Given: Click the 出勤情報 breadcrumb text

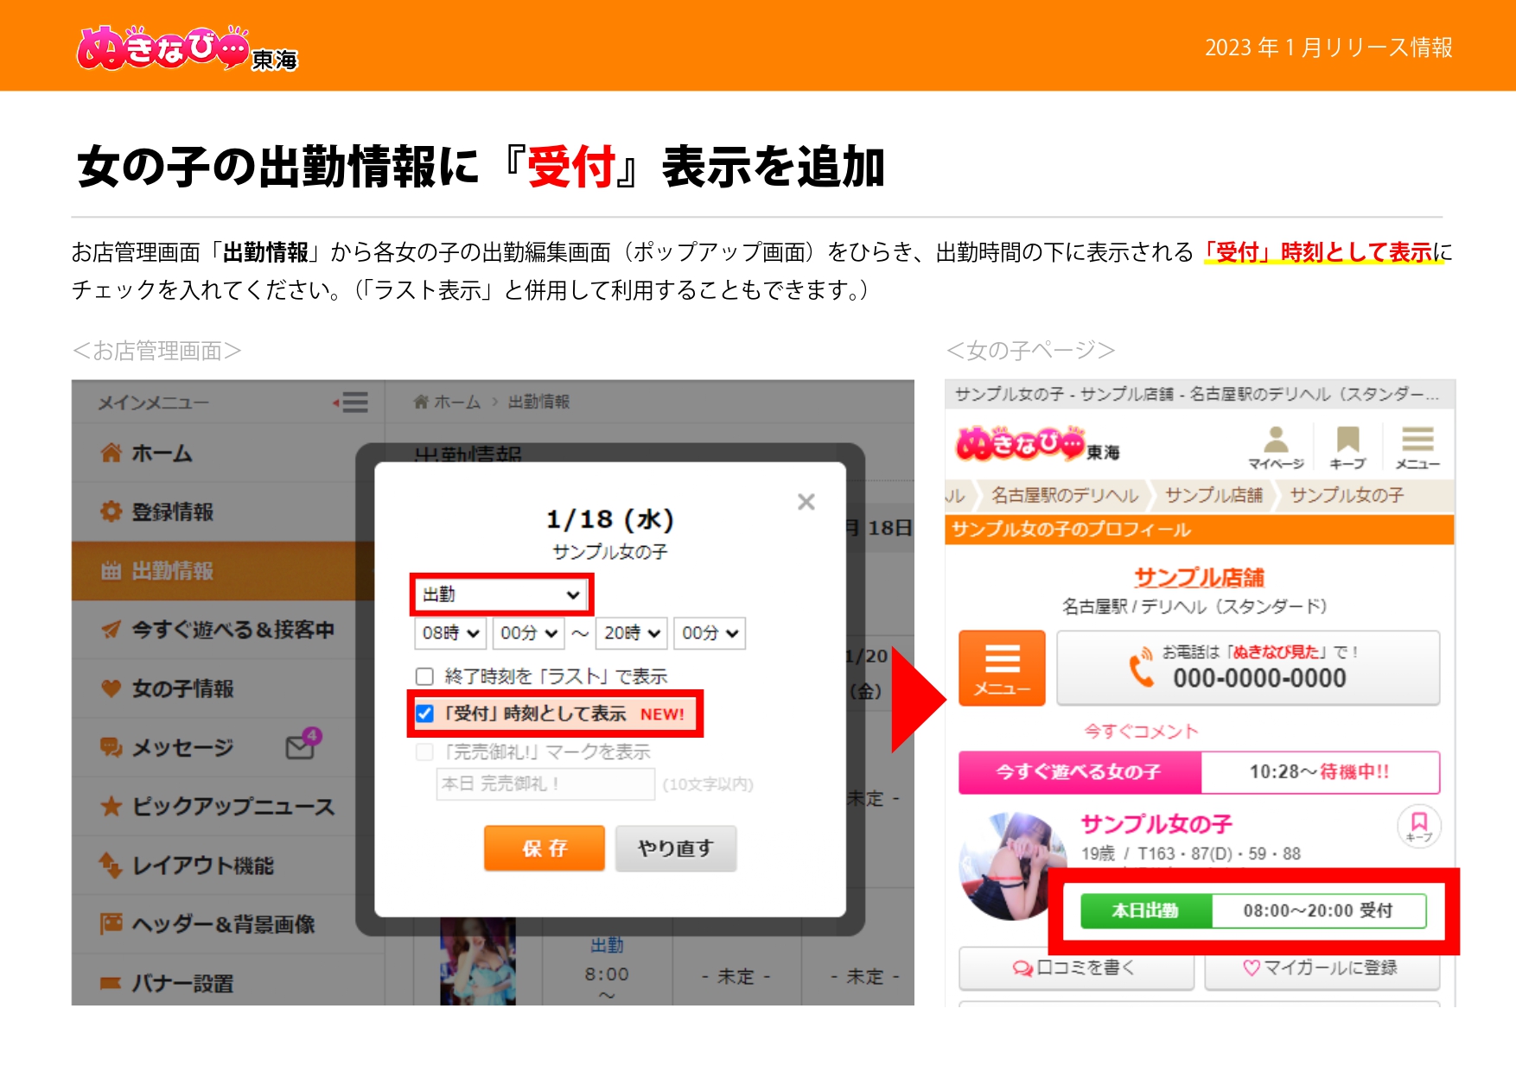Looking at the screenshot, I should point(538,402).
